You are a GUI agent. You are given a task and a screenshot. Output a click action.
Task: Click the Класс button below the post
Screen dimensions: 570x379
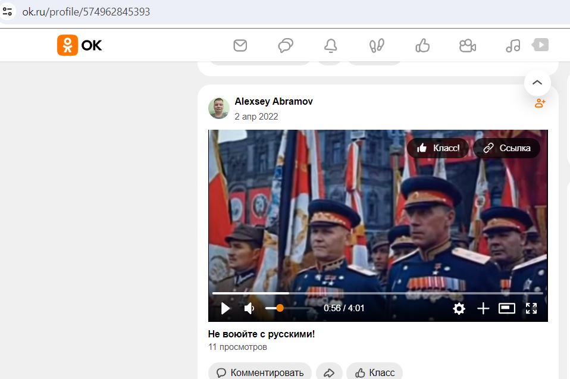click(374, 372)
